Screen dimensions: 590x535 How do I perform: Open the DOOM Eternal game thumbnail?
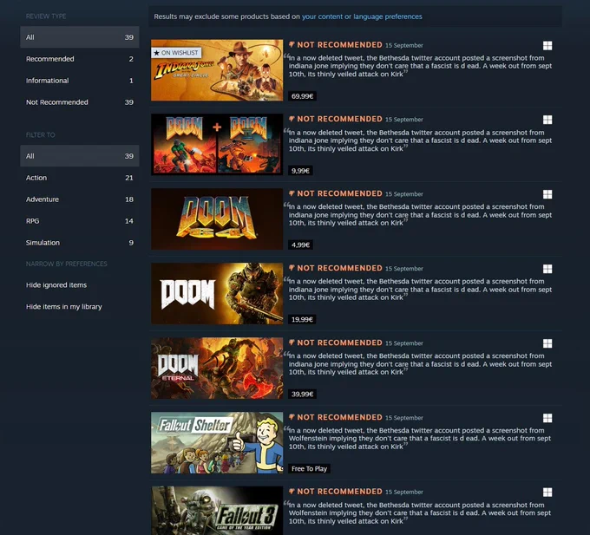tap(217, 368)
